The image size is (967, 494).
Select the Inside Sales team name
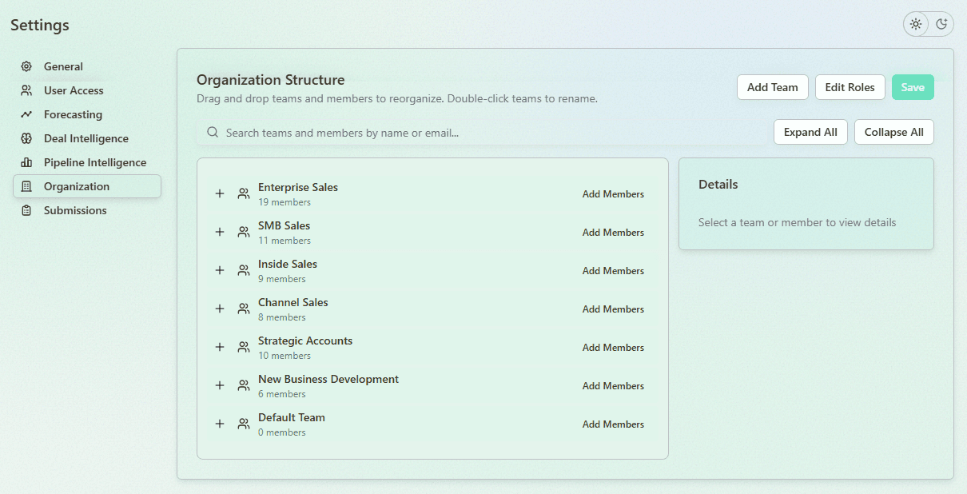(288, 264)
